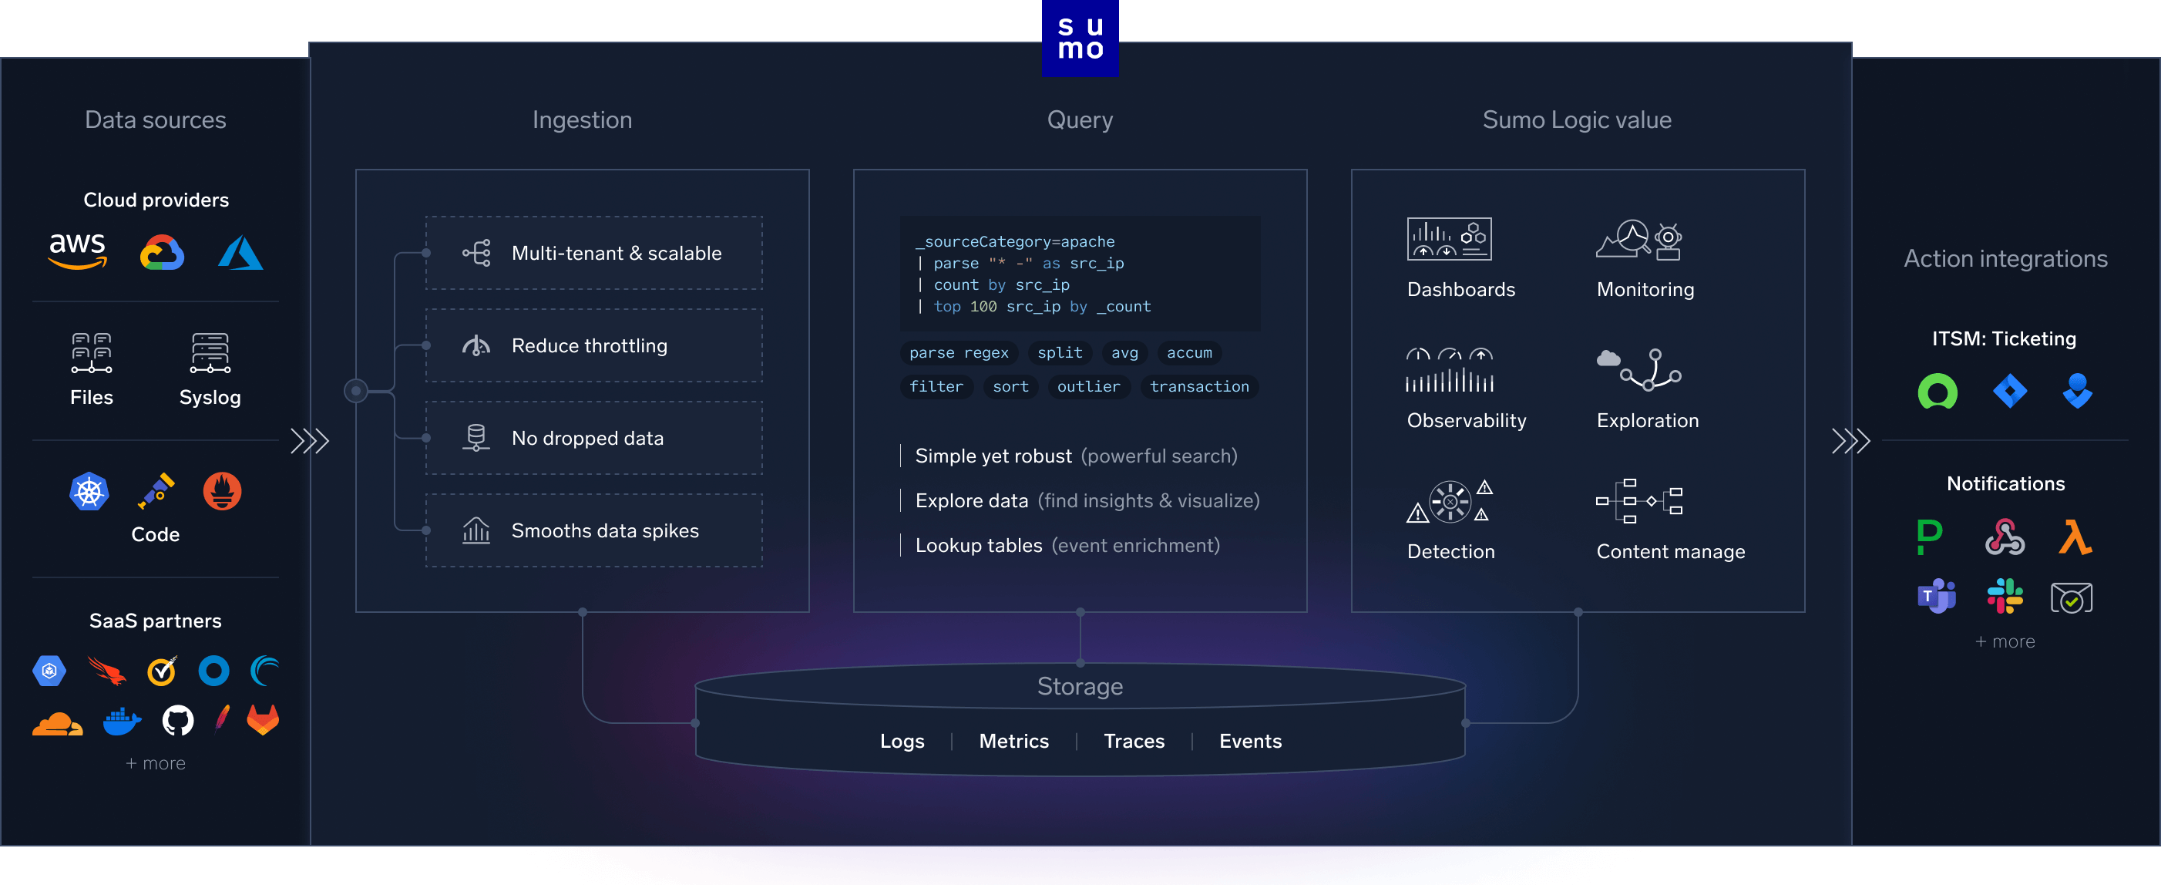Screen dimensions: 2161x885
Task: Click the Docker whale icon
Action: (x=123, y=721)
